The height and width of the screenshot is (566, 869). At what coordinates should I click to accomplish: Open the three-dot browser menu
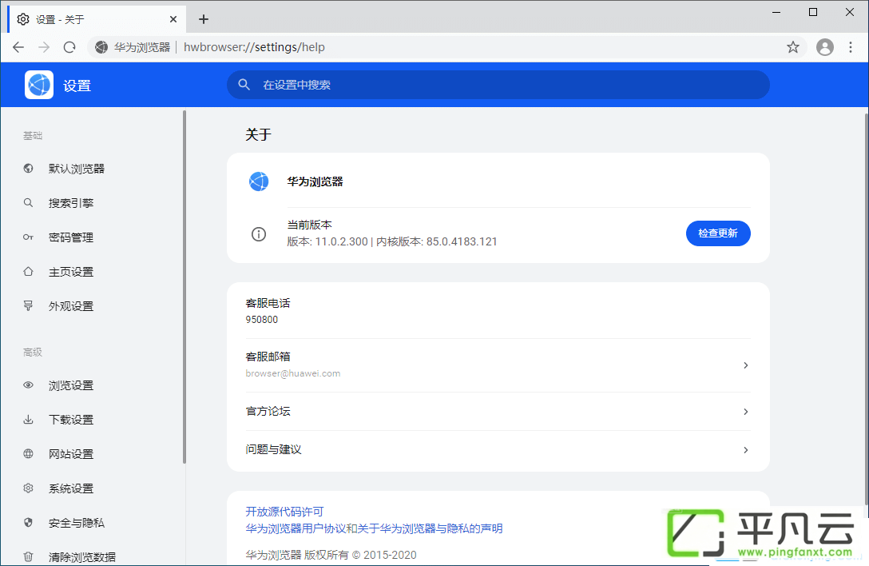point(851,47)
